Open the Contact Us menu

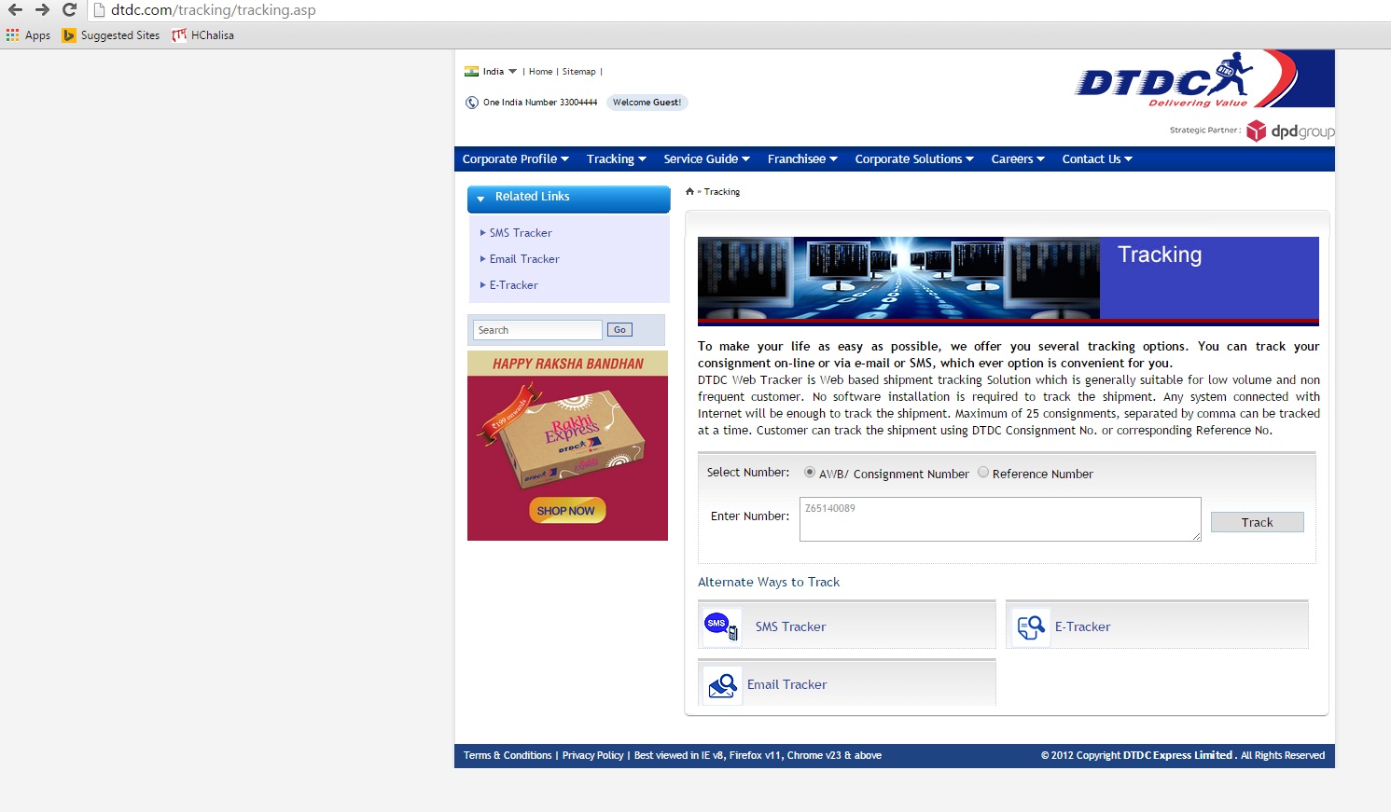coord(1096,159)
